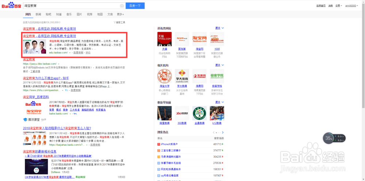Click the three-teachers thumbnail in highlighted result
Screen dimensions: 365x181
(x=34, y=47)
